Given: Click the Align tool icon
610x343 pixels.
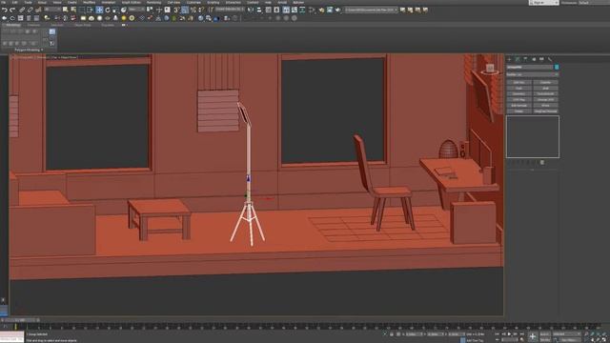Looking at the screenshot, I should pos(258,10).
